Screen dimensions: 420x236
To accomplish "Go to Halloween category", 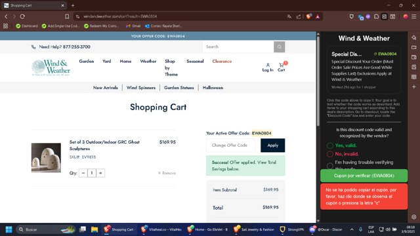I will 213,88.
